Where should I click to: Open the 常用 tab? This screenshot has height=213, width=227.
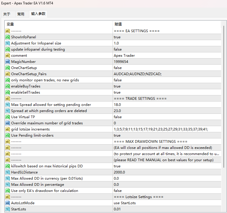(21, 14)
